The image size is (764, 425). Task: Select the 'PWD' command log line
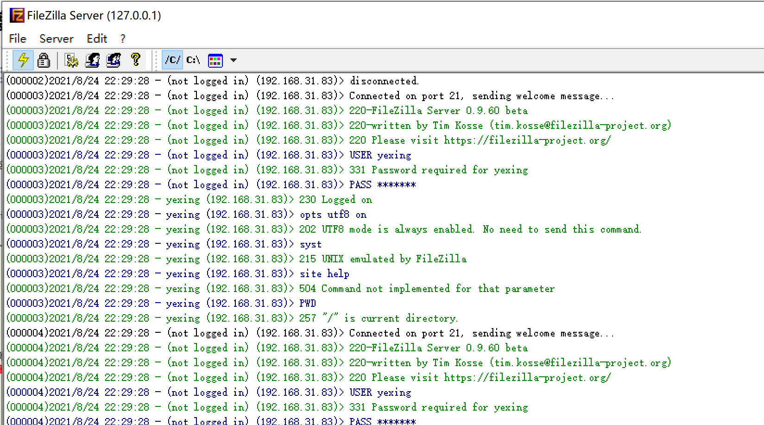coord(161,303)
